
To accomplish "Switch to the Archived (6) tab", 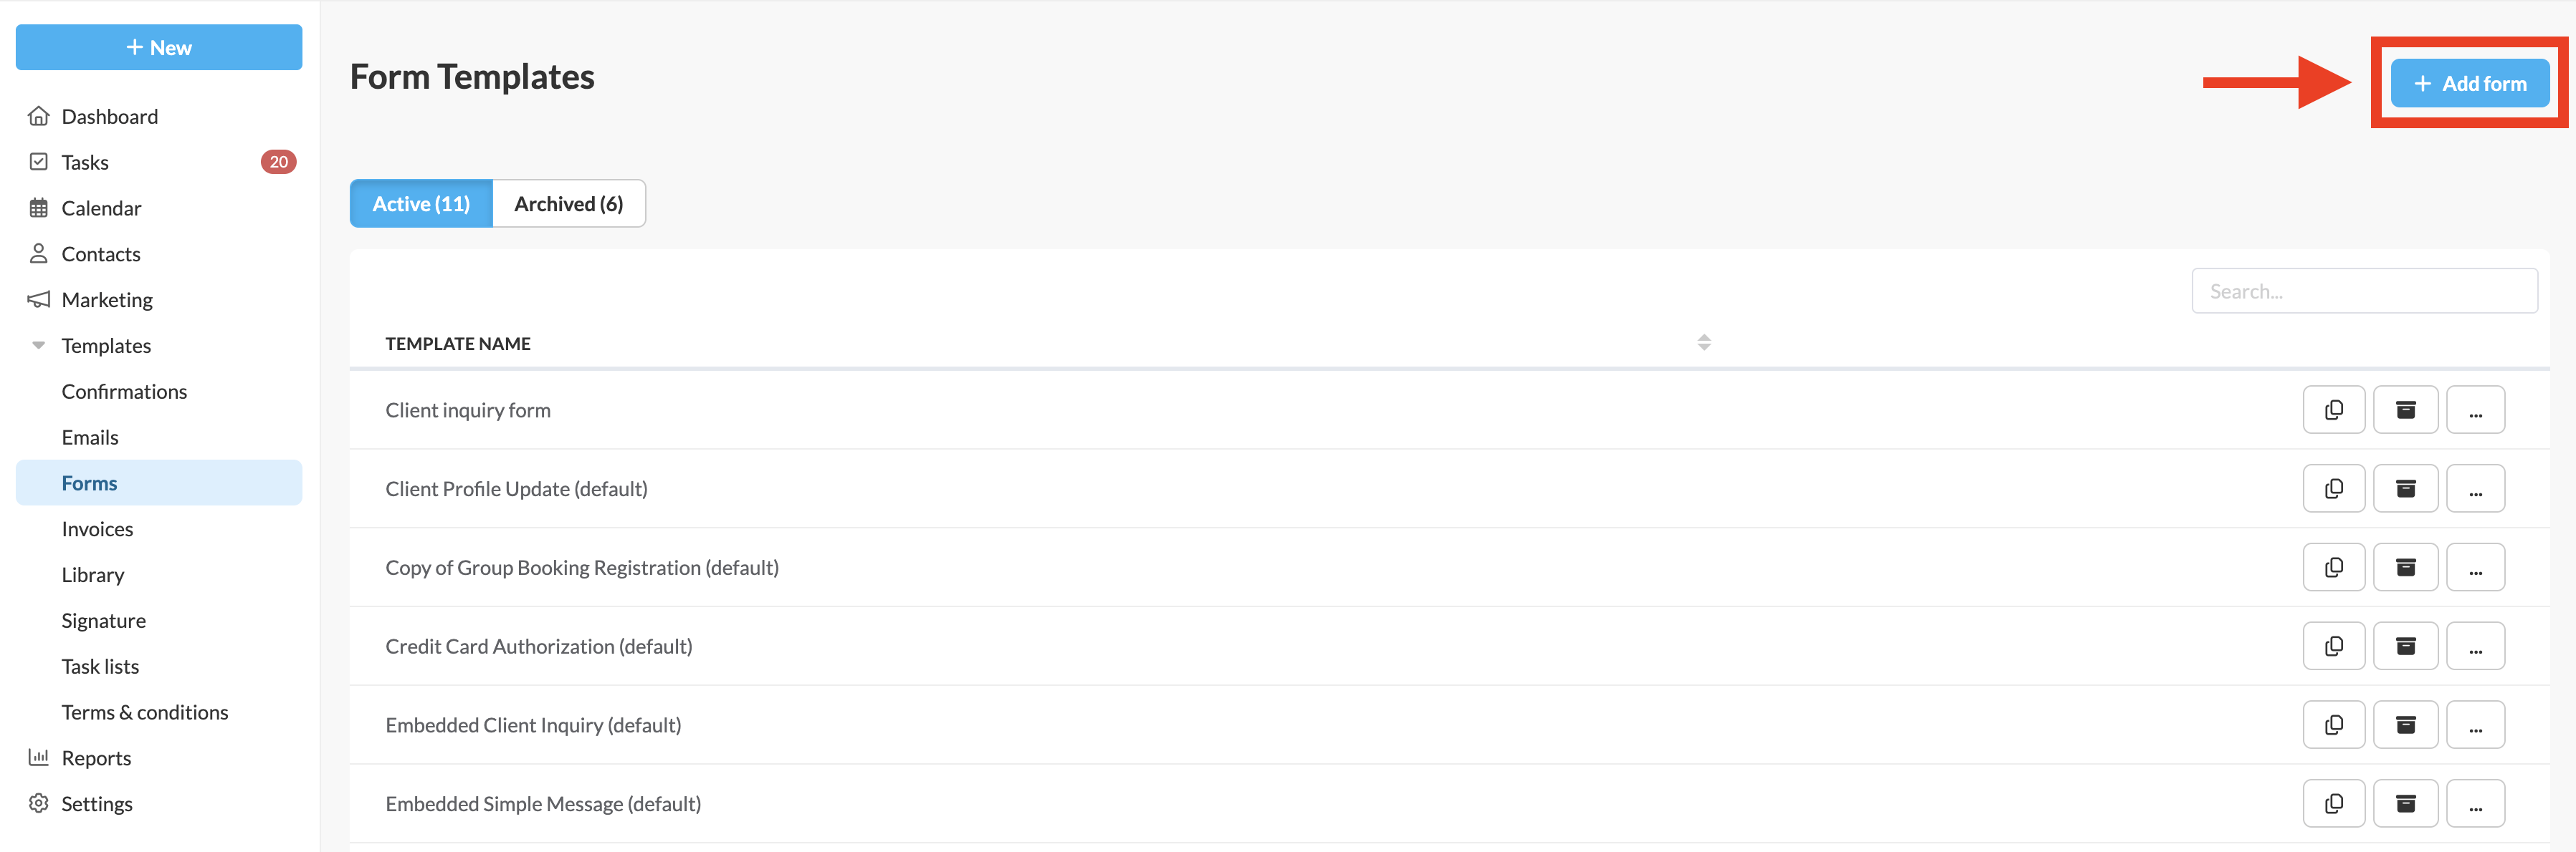I will pyautogui.click(x=568, y=204).
